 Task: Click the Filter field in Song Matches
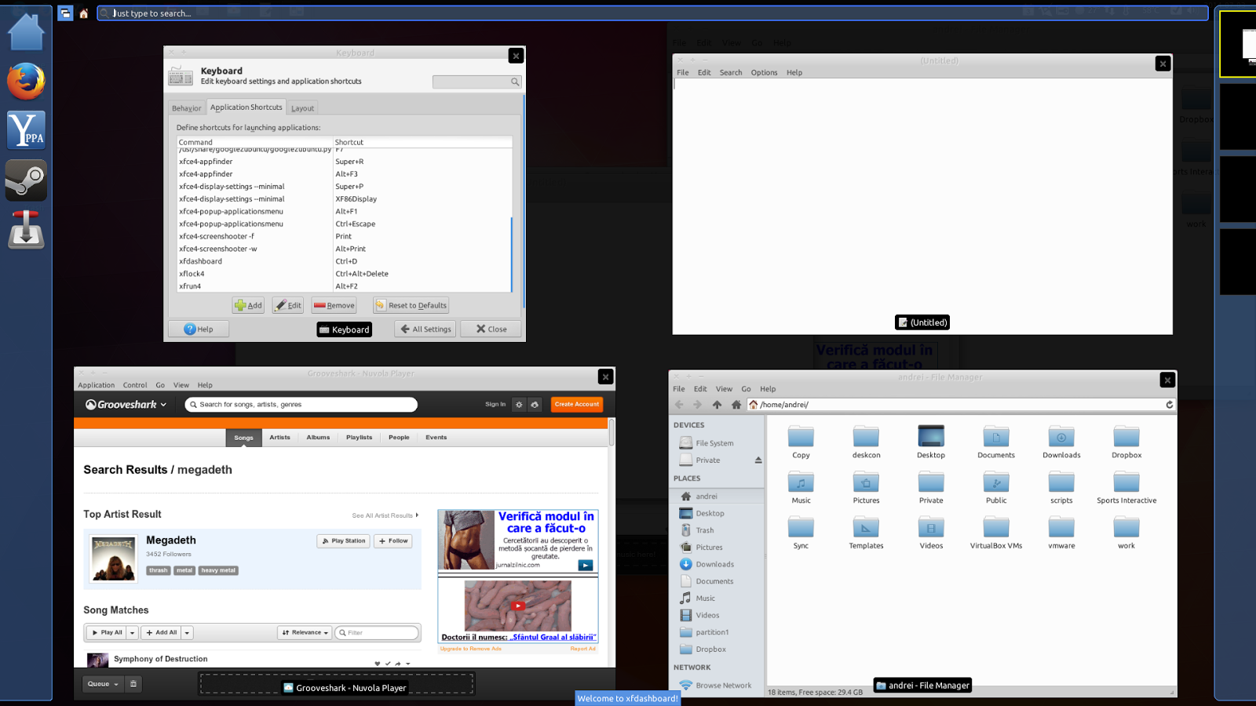pos(378,633)
